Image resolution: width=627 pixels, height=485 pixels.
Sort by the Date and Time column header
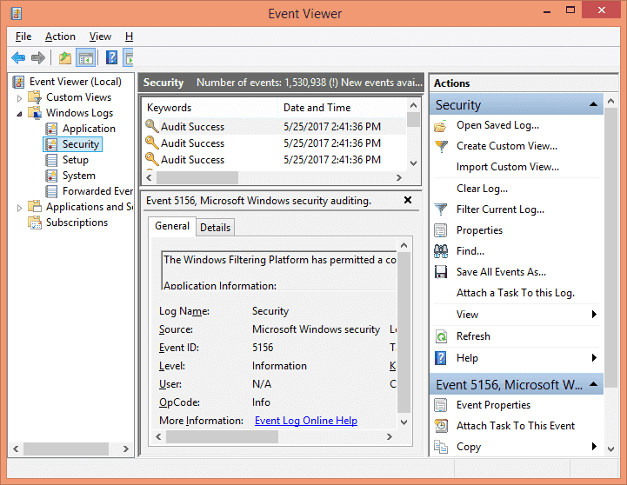pos(342,108)
